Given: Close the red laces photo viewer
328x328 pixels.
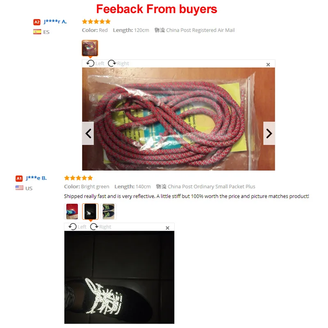Looking at the screenshot, I should (x=268, y=65).
